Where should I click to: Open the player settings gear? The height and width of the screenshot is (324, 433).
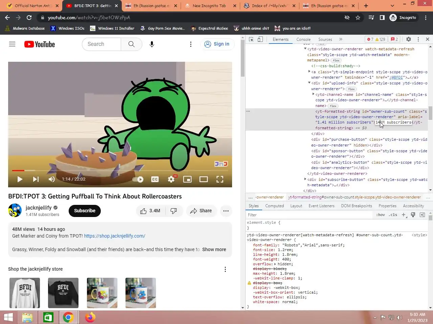click(x=172, y=179)
